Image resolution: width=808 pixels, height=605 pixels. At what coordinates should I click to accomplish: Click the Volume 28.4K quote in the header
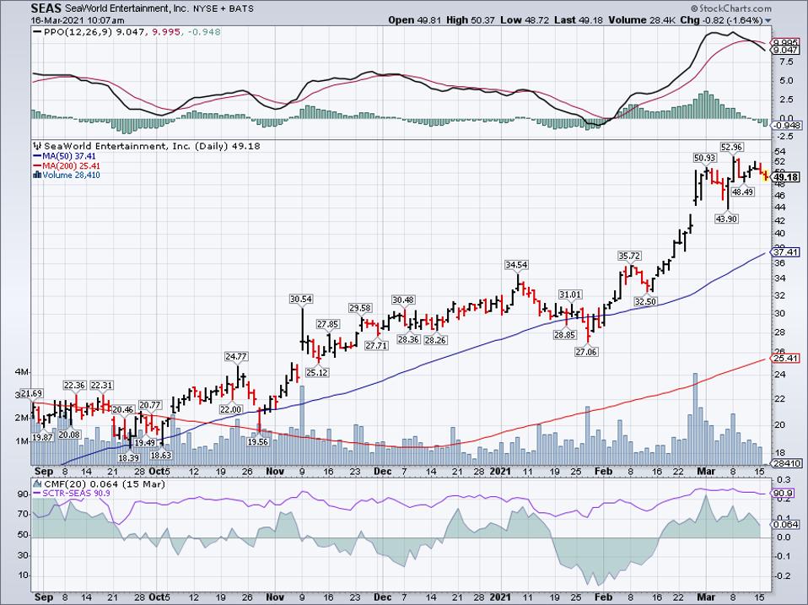tap(643, 20)
